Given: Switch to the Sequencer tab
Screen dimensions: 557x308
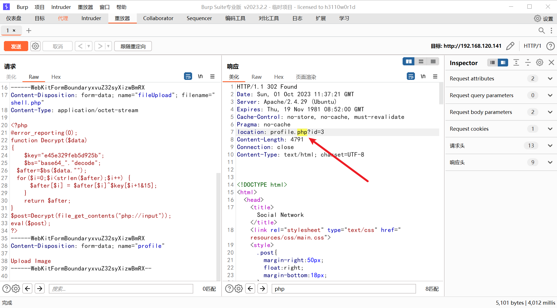Looking at the screenshot, I should (199, 18).
